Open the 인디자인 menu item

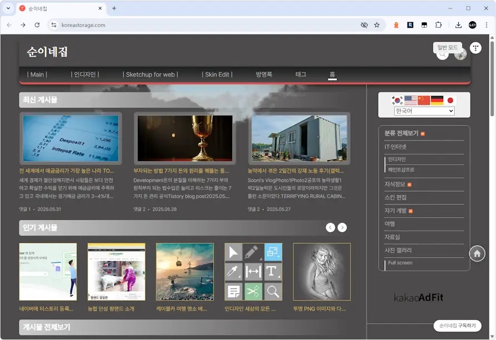pos(85,74)
